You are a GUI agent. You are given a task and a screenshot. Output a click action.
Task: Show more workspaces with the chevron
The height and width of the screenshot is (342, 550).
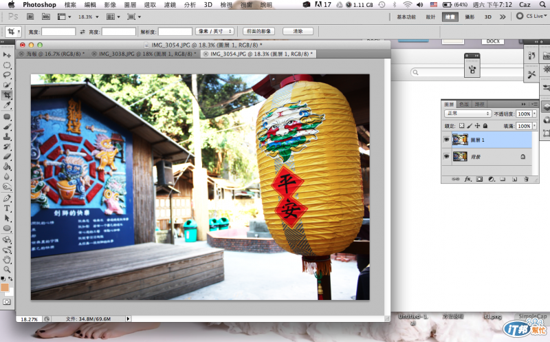pyautogui.click(x=503, y=17)
